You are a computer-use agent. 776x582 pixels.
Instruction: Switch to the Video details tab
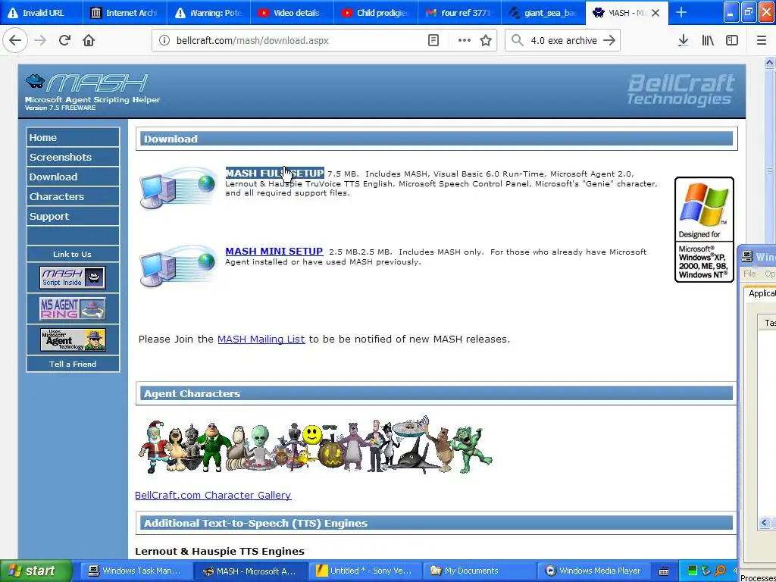(292, 13)
